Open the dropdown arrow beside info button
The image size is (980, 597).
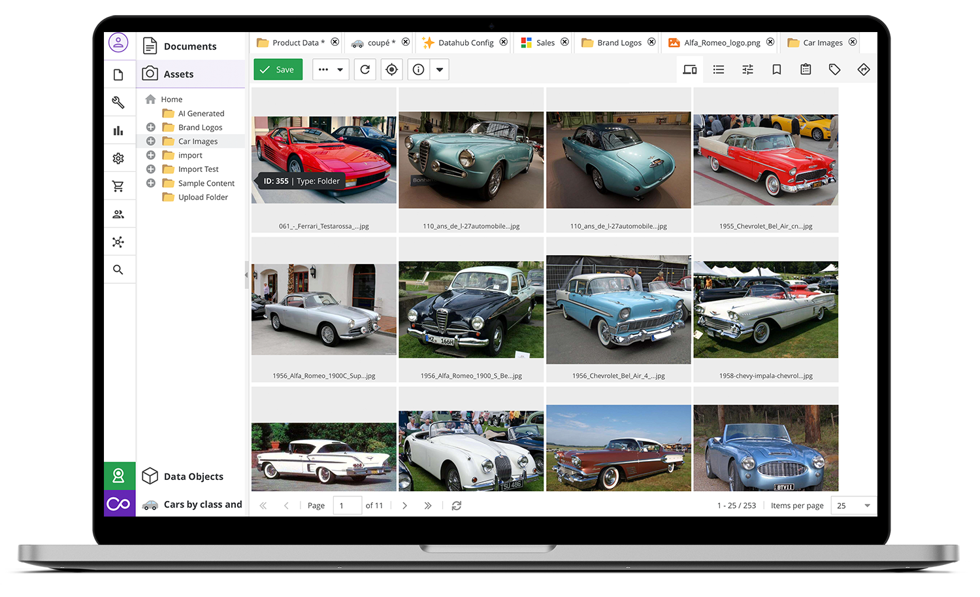[440, 69]
